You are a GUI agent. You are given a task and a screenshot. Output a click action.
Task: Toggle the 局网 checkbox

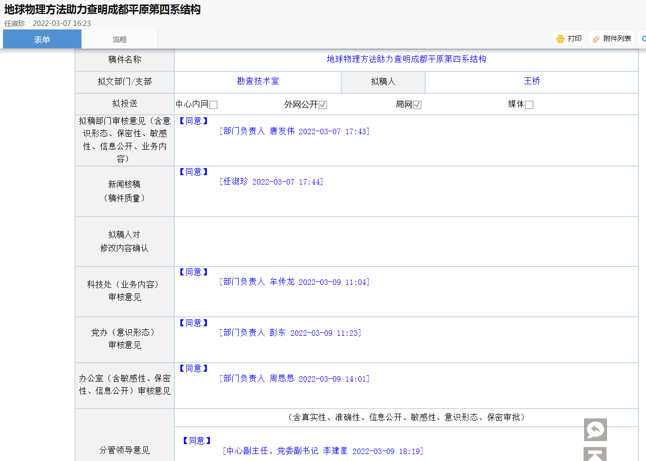[417, 105]
